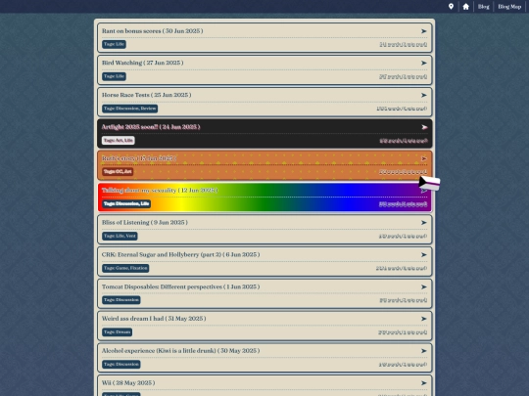529x396 pixels.
Task: Open Bird Watching post title
Action: [x=143, y=63]
